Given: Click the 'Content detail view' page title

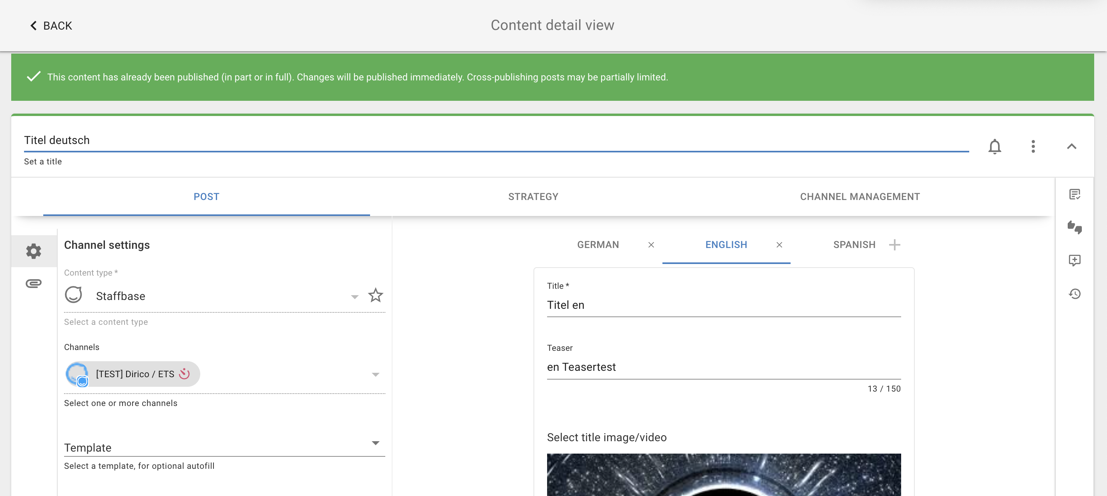Looking at the screenshot, I should (x=552, y=25).
